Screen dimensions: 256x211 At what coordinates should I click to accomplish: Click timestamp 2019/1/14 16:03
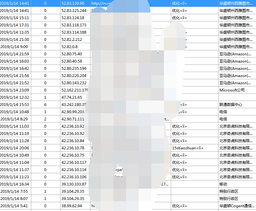pyautogui.click(x=15, y=61)
